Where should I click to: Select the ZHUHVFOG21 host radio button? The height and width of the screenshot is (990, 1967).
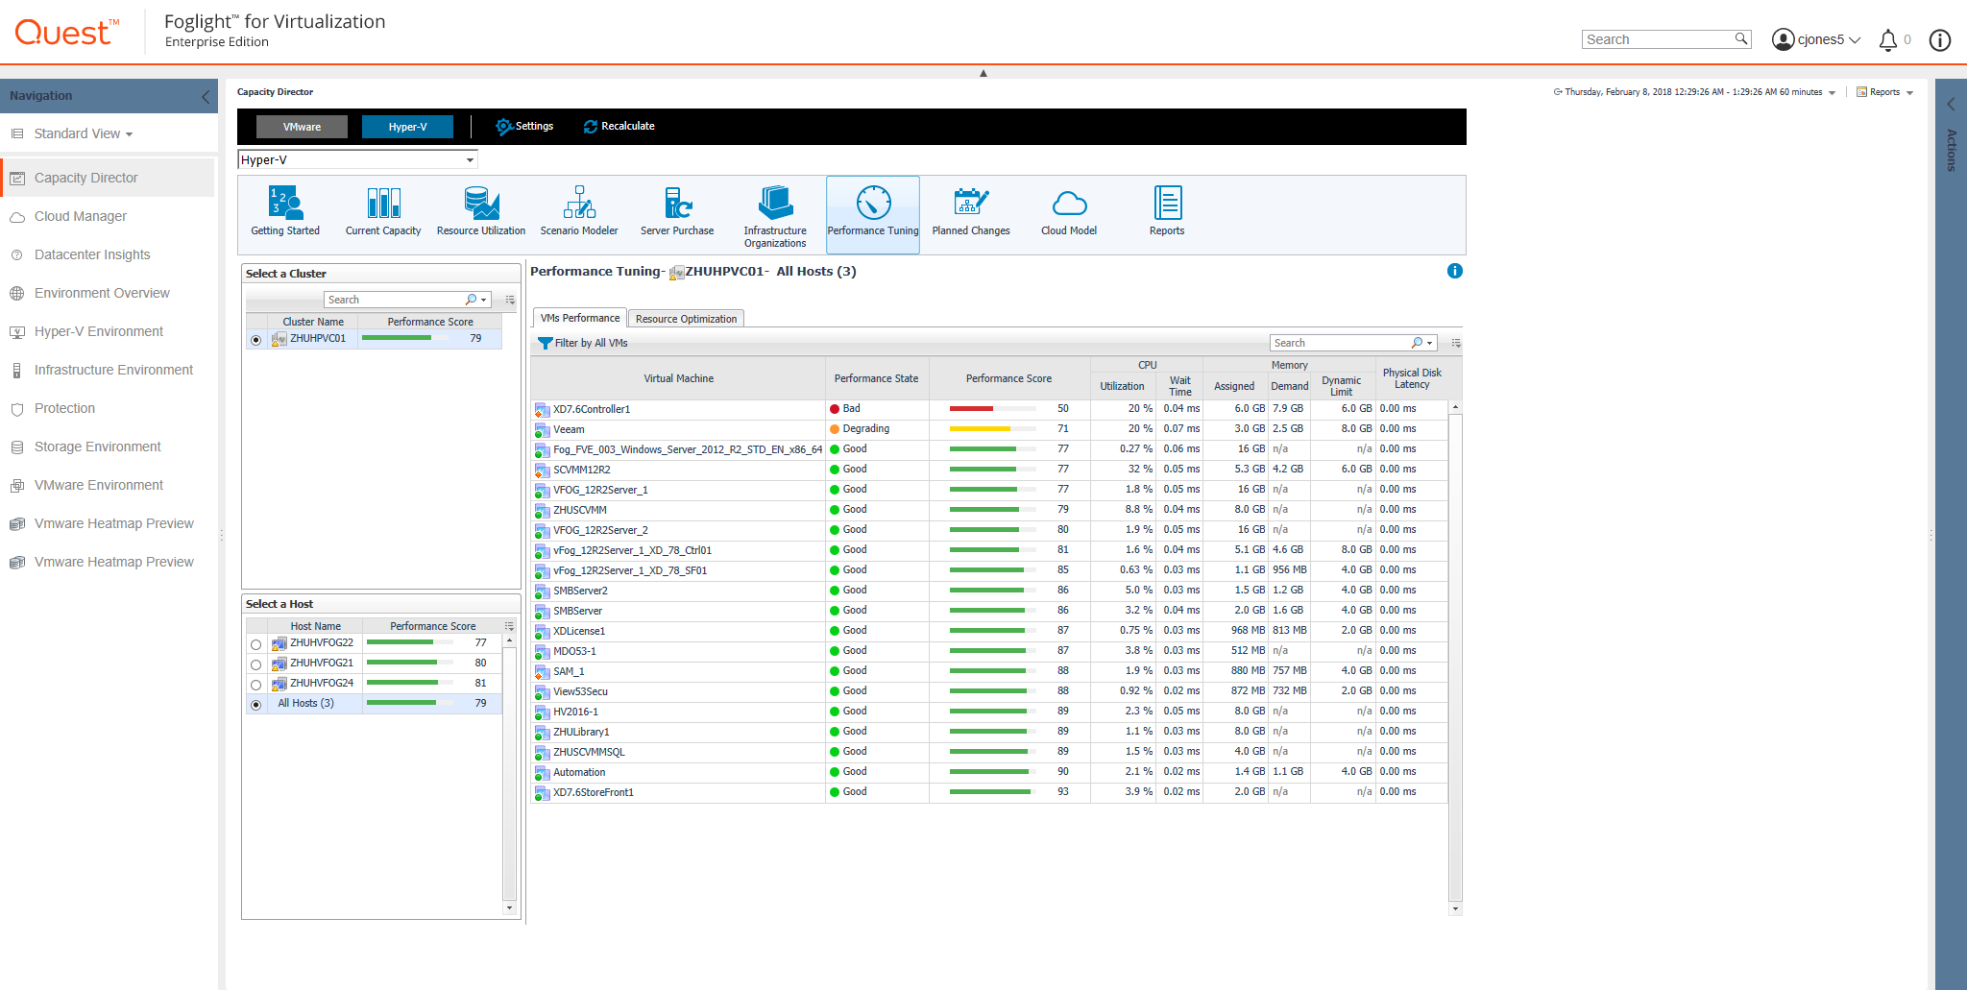click(255, 664)
